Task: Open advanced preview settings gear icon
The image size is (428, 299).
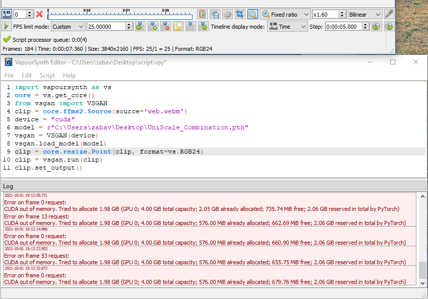Action: [x=227, y=14]
